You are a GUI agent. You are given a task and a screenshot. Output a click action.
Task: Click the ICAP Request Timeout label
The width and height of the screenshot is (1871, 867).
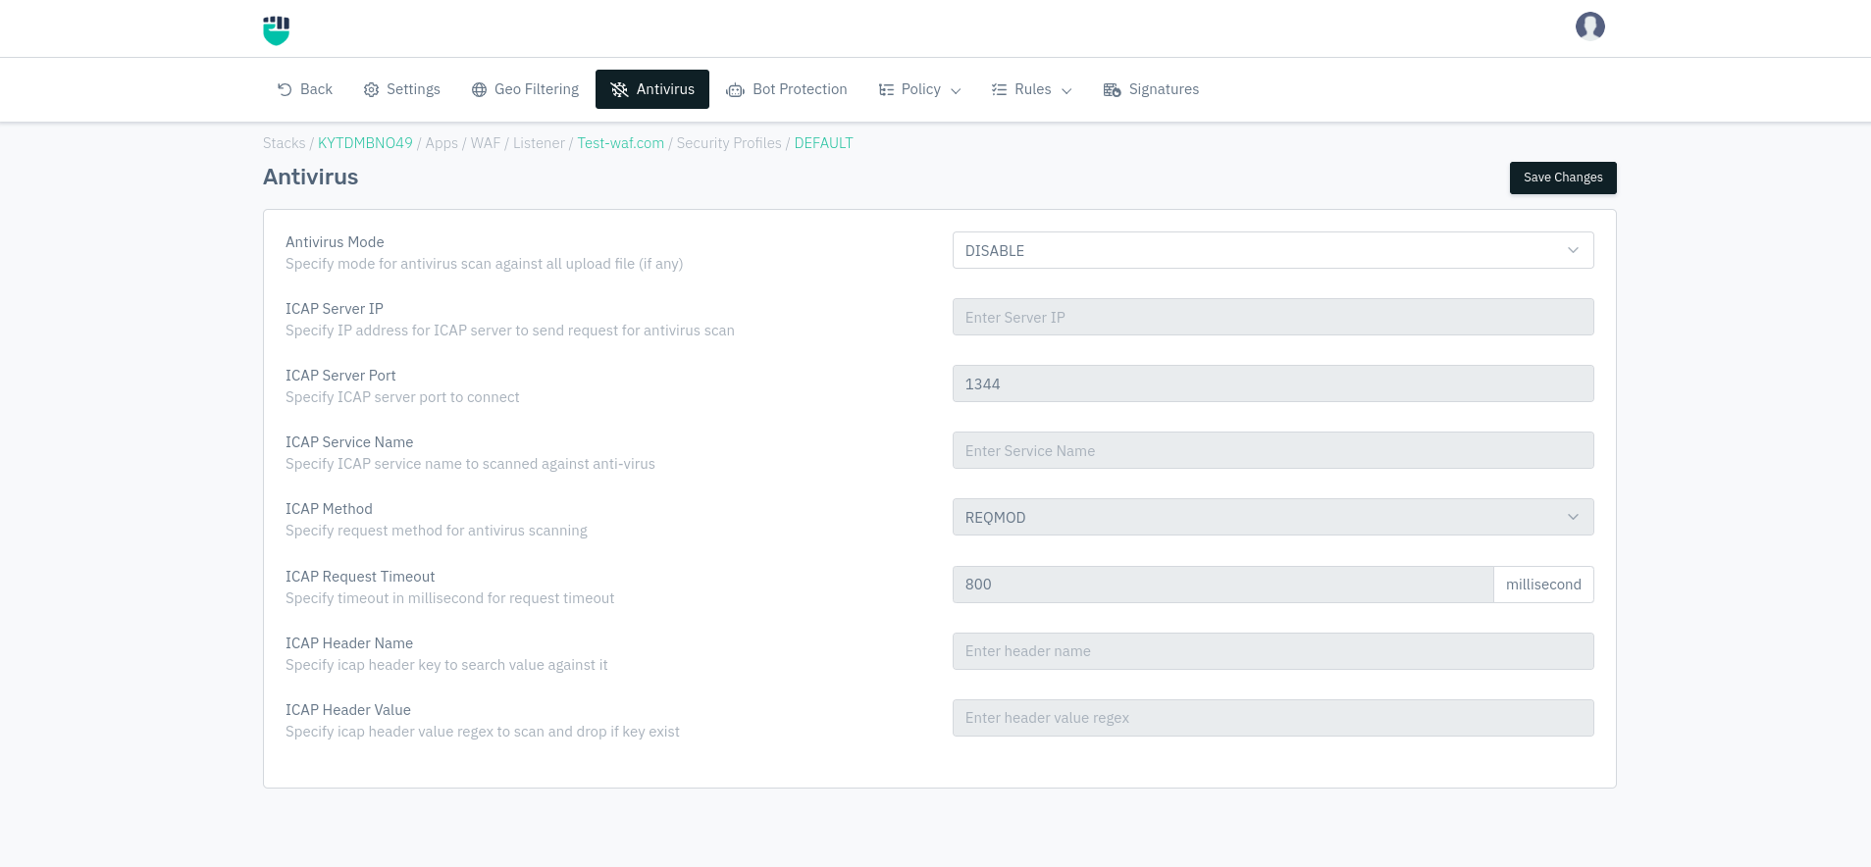click(360, 577)
